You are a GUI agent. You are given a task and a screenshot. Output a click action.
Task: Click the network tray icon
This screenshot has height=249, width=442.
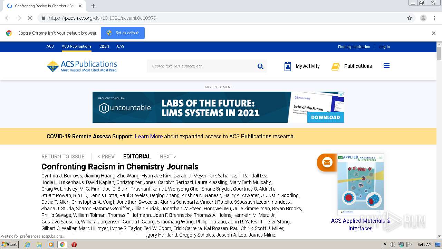tap(401, 245)
